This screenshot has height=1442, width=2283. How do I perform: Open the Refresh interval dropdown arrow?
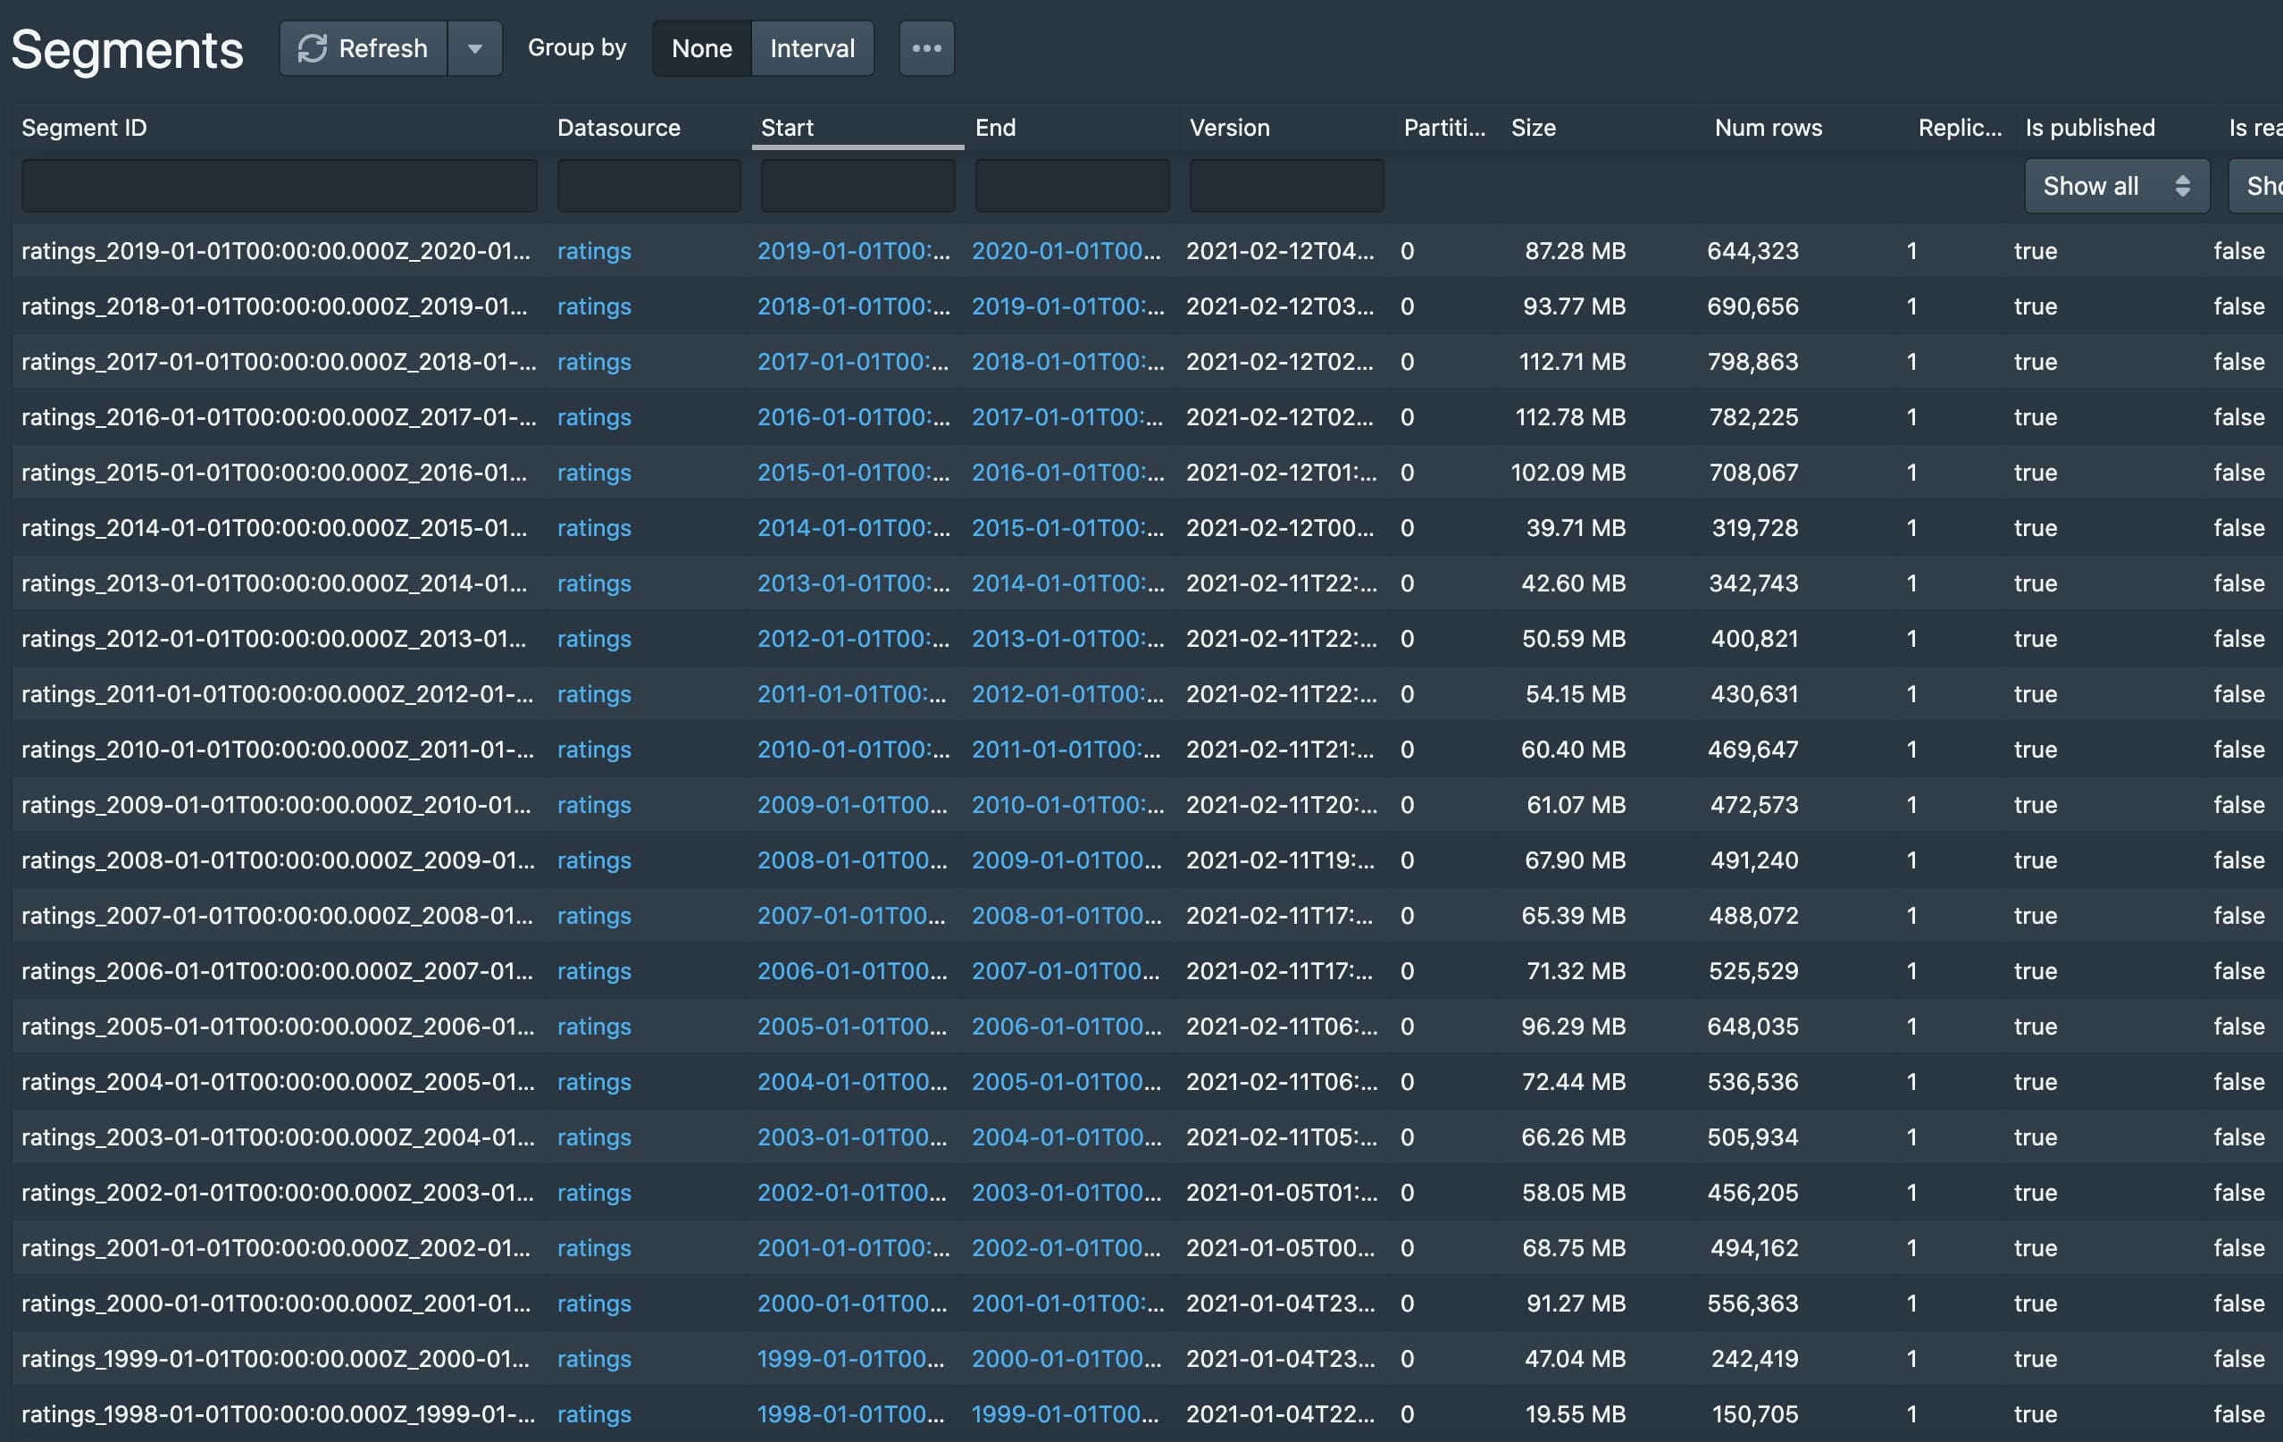coord(475,48)
